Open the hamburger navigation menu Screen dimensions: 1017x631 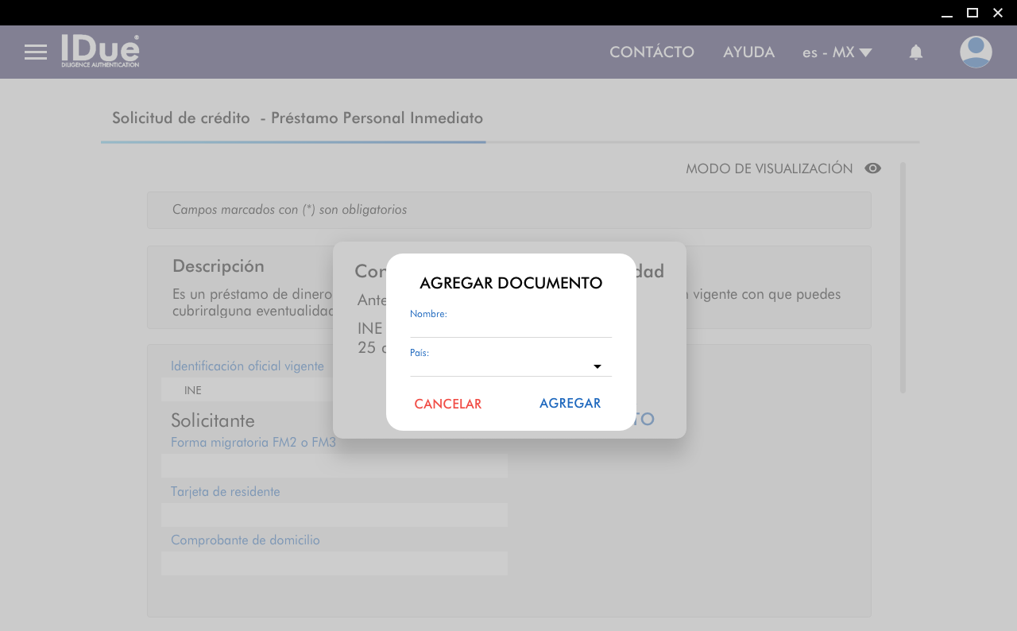[36, 52]
